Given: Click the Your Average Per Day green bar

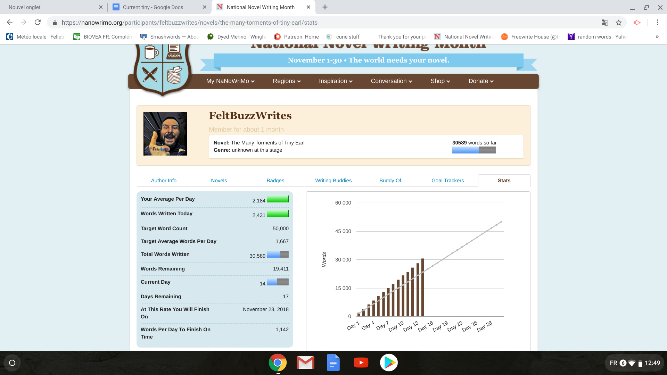Looking at the screenshot, I should coord(278,199).
